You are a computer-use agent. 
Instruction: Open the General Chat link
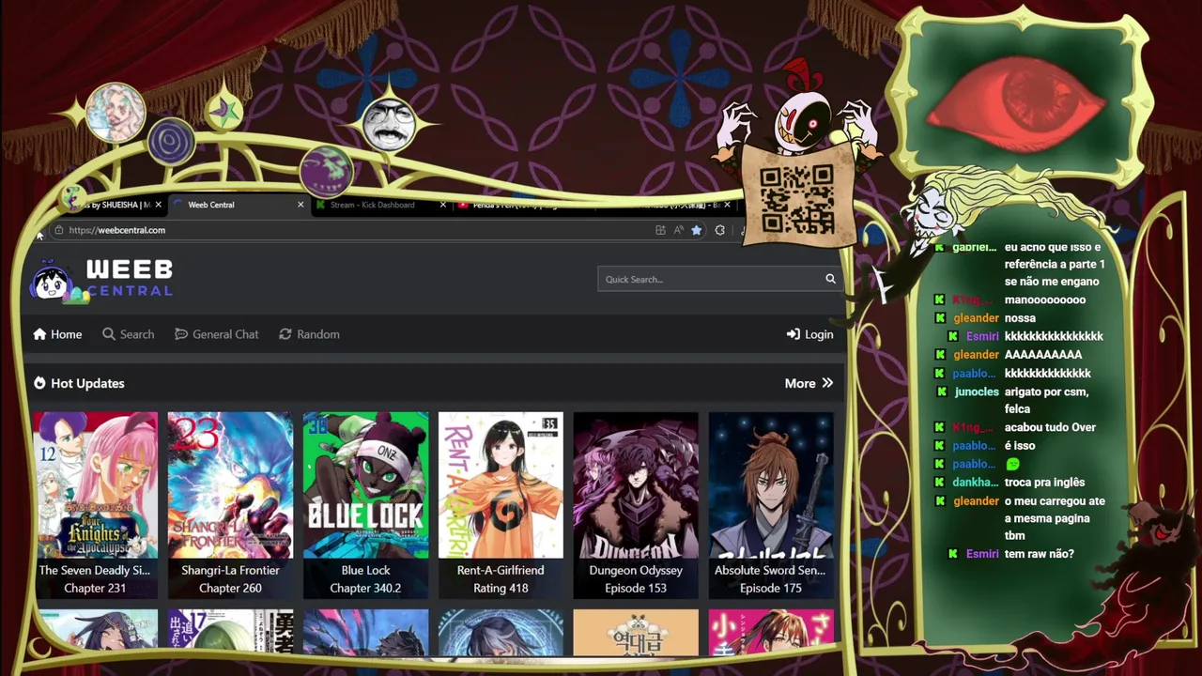click(x=216, y=334)
